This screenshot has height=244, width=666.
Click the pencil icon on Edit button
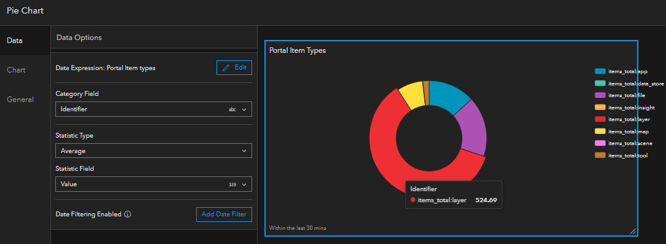coord(226,68)
